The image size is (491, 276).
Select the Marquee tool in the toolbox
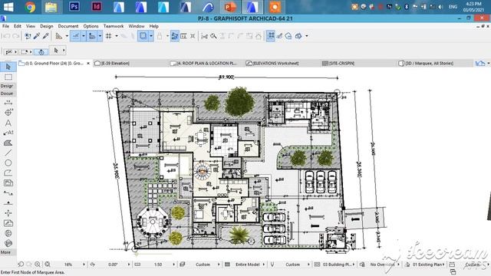coord(8,77)
